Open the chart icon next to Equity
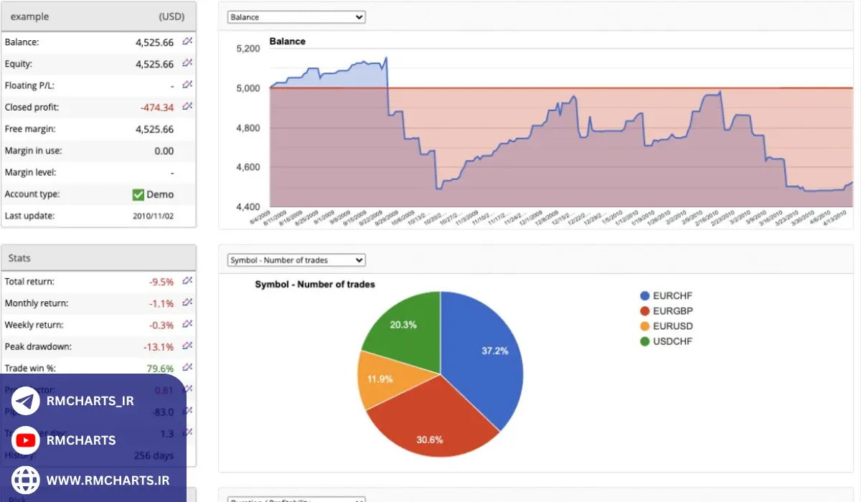 click(x=187, y=63)
